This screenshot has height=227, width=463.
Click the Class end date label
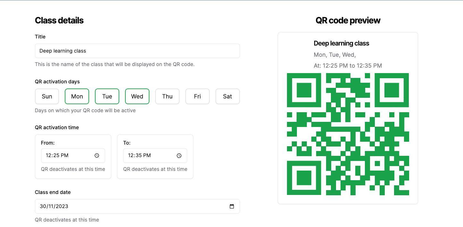(x=53, y=192)
